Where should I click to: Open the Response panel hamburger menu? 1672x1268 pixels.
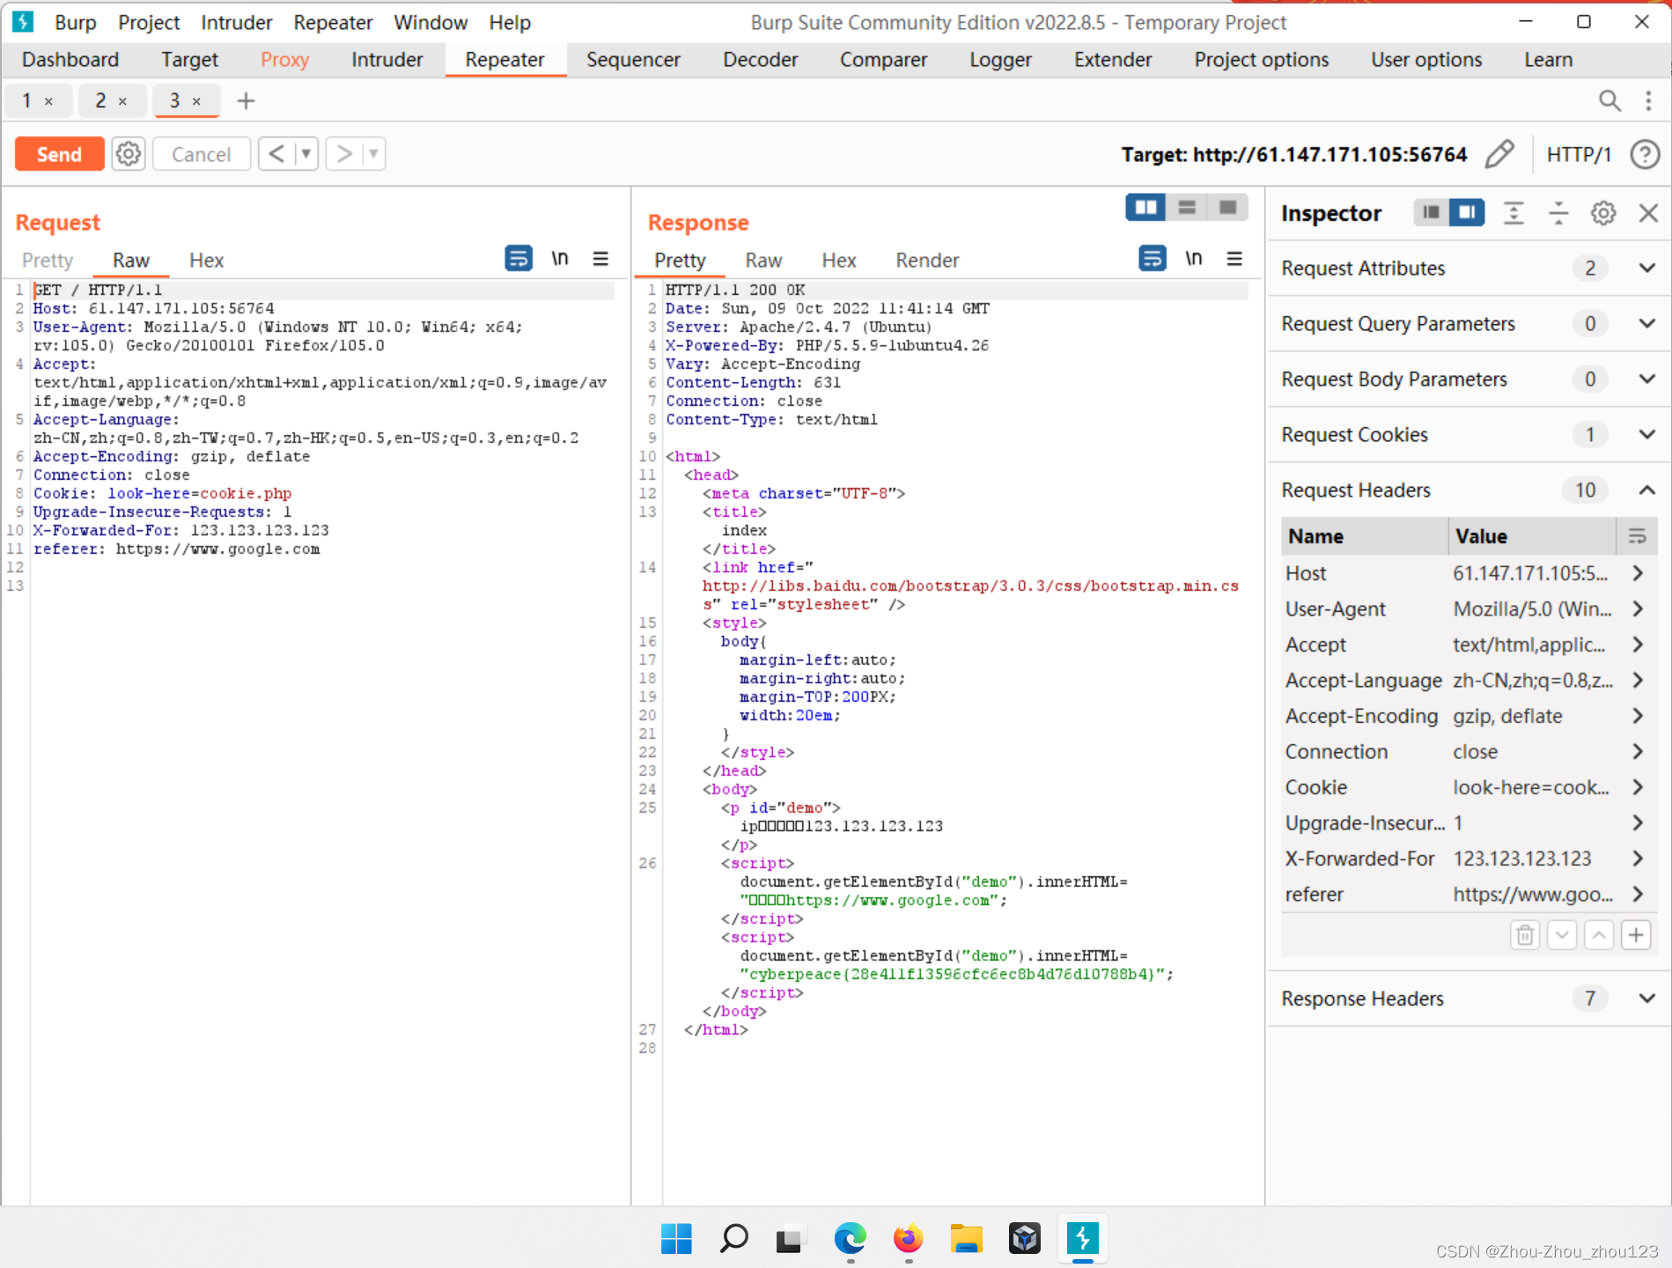pyautogui.click(x=1234, y=258)
